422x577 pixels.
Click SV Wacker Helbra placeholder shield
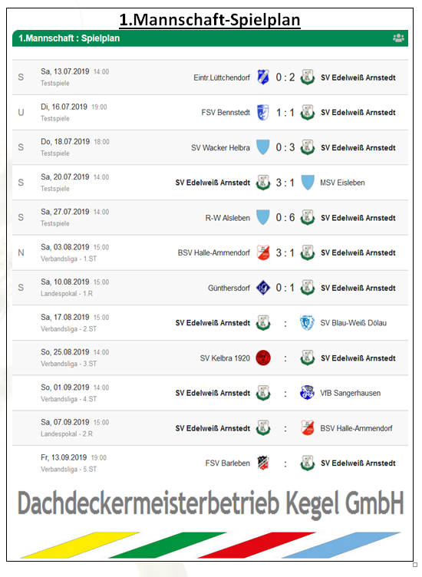click(x=262, y=147)
